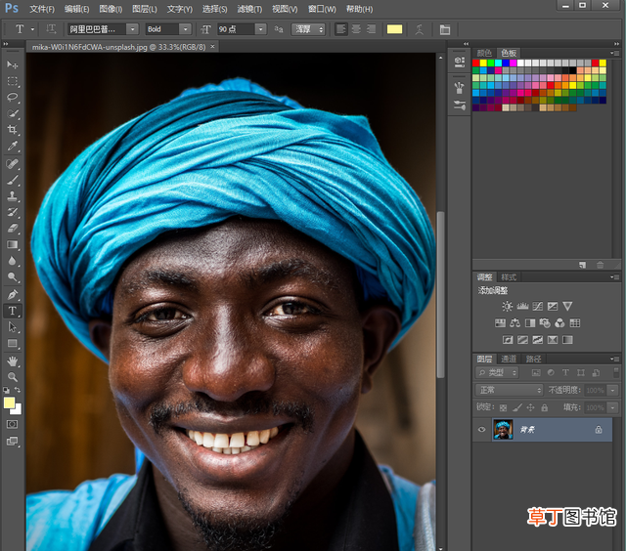The height and width of the screenshot is (551, 626).
Task: Click the yellow text color swatch
Action: click(x=394, y=29)
